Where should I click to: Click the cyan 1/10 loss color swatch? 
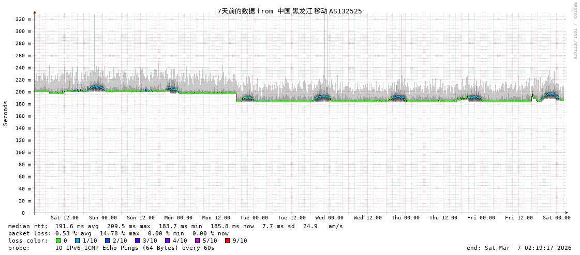77,241
